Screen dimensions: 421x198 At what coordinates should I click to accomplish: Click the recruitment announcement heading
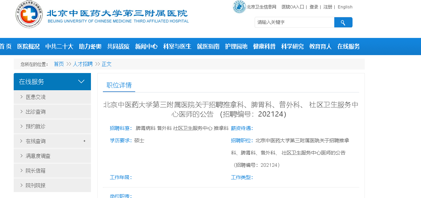[x=231, y=110]
